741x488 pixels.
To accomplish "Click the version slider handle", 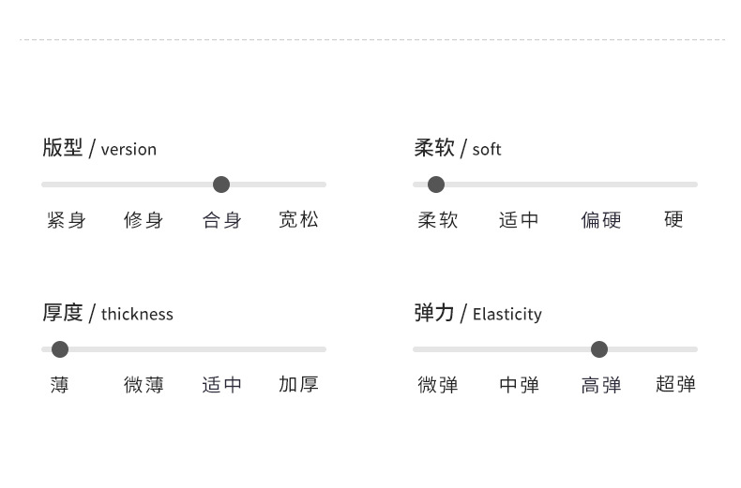I will click(221, 185).
